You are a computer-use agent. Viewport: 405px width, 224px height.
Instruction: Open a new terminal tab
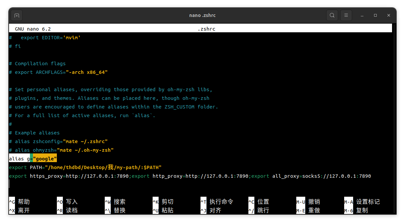pyautogui.click(x=17, y=15)
